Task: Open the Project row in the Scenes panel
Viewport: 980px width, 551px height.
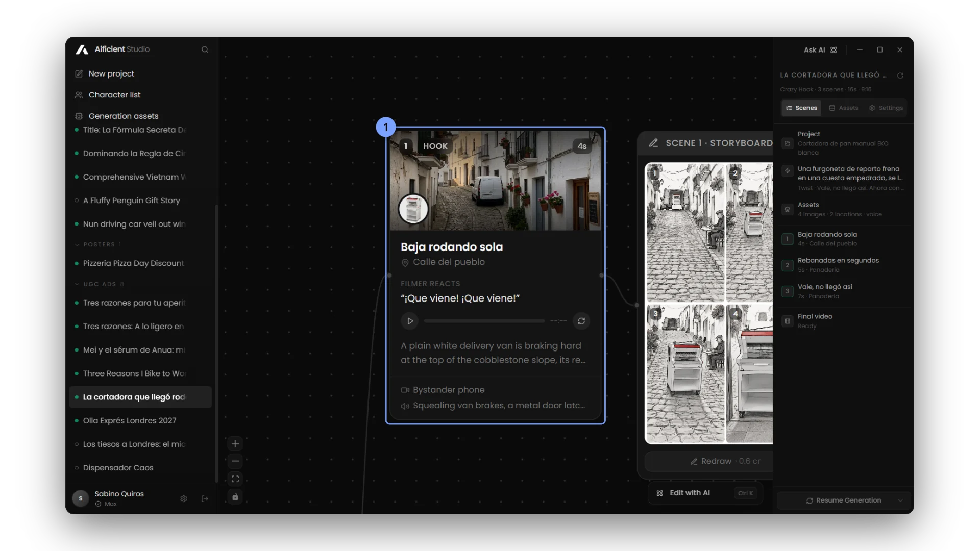Action: click(x=844, y=143)
